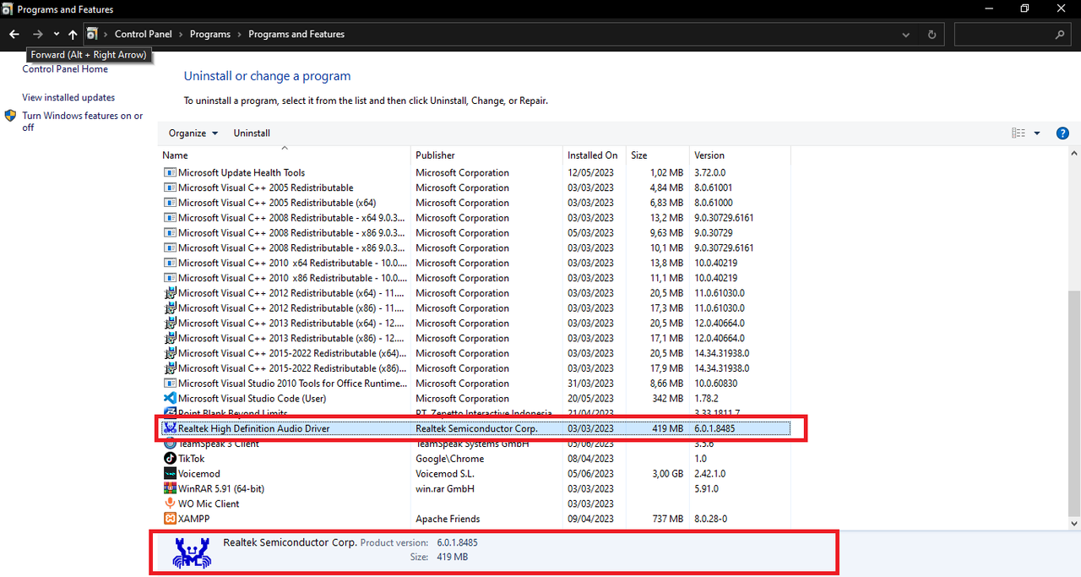
Task: Select Visual C++ 2010 x86 Redistributable name
Action: pos(292,278)
